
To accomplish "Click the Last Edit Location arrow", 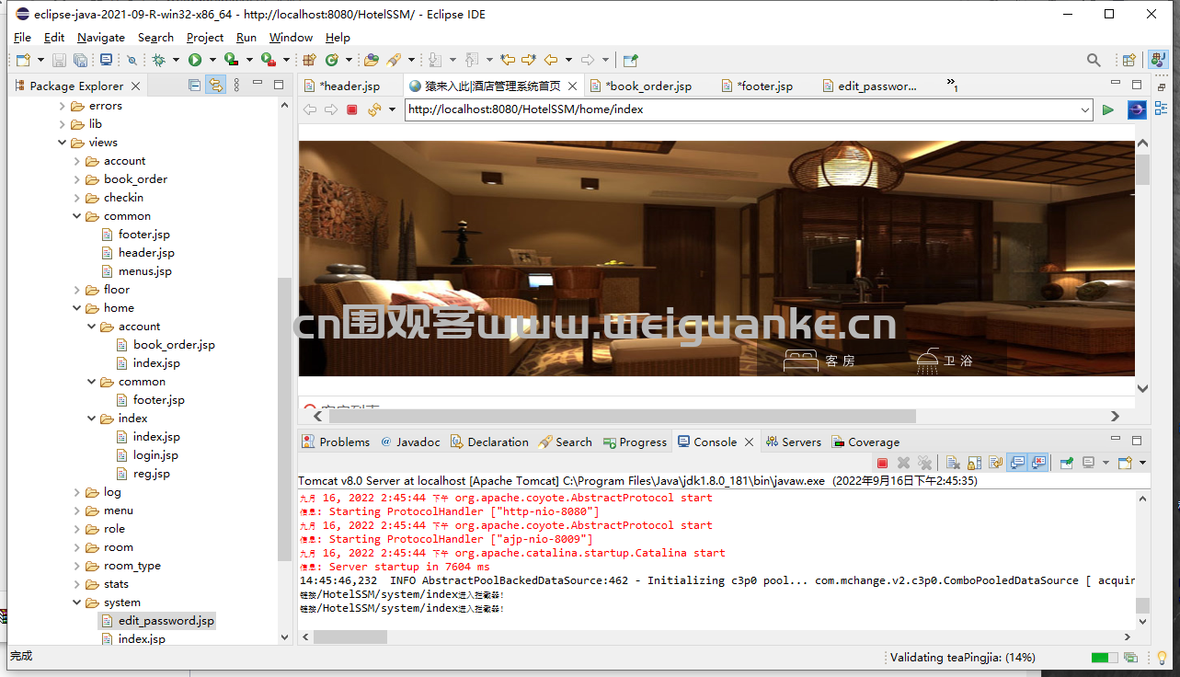I will 508,60.
